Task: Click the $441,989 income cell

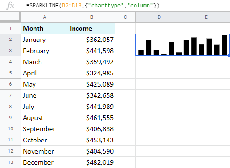Action: (x=92, y=107)
